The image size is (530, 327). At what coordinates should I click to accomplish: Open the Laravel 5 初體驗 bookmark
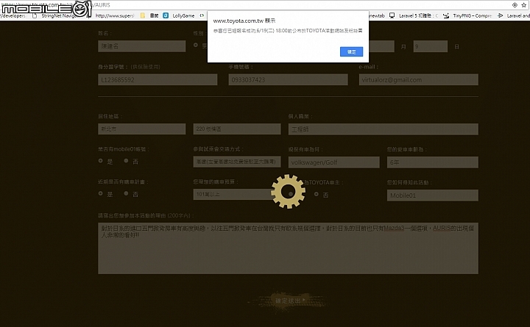[414, 15]
